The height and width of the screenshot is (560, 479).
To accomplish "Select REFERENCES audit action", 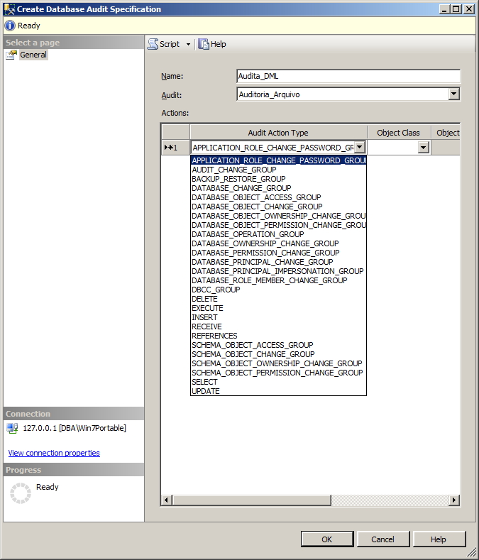I will point(279,336).
